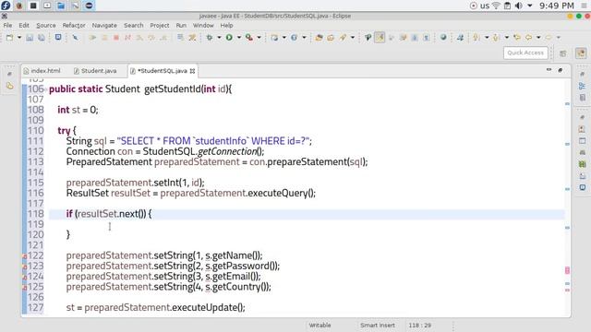
Task: Click the Next Annotation arrow icon
Action: (x=476, y=37)
